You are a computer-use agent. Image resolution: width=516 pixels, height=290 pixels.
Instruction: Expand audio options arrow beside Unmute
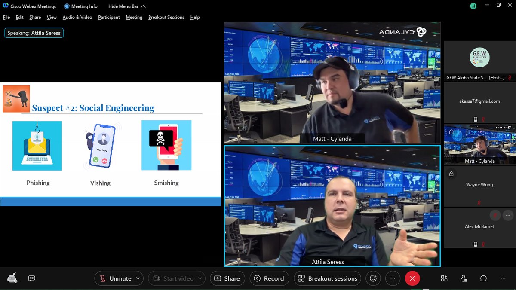click(x=138, y=278)
